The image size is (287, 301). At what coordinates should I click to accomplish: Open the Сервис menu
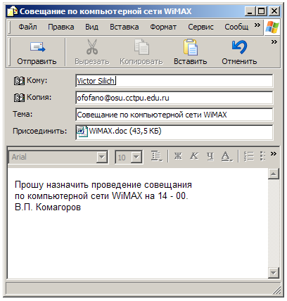[200, 27]
